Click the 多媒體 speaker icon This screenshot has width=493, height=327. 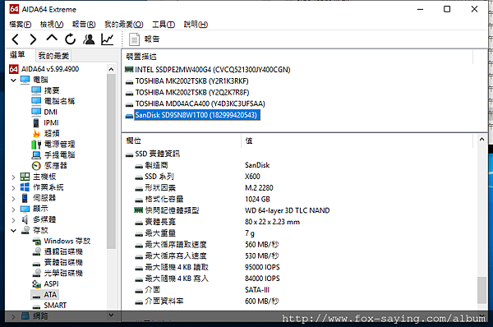pos(25,219)
